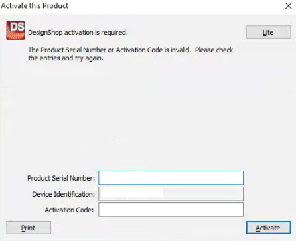The image size is (296, 241).
Task: Click the Device Identification label
Action: (x=63, y=194)
